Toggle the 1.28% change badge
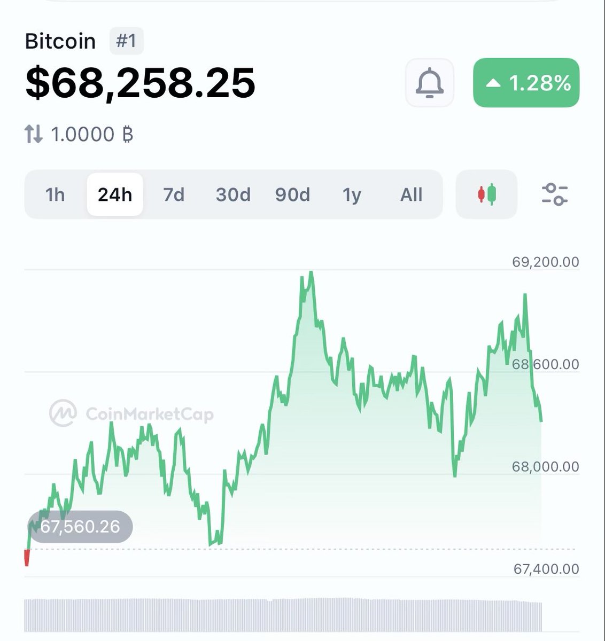The width and height of the screenshot is (605, 641). tap(526, 83)
